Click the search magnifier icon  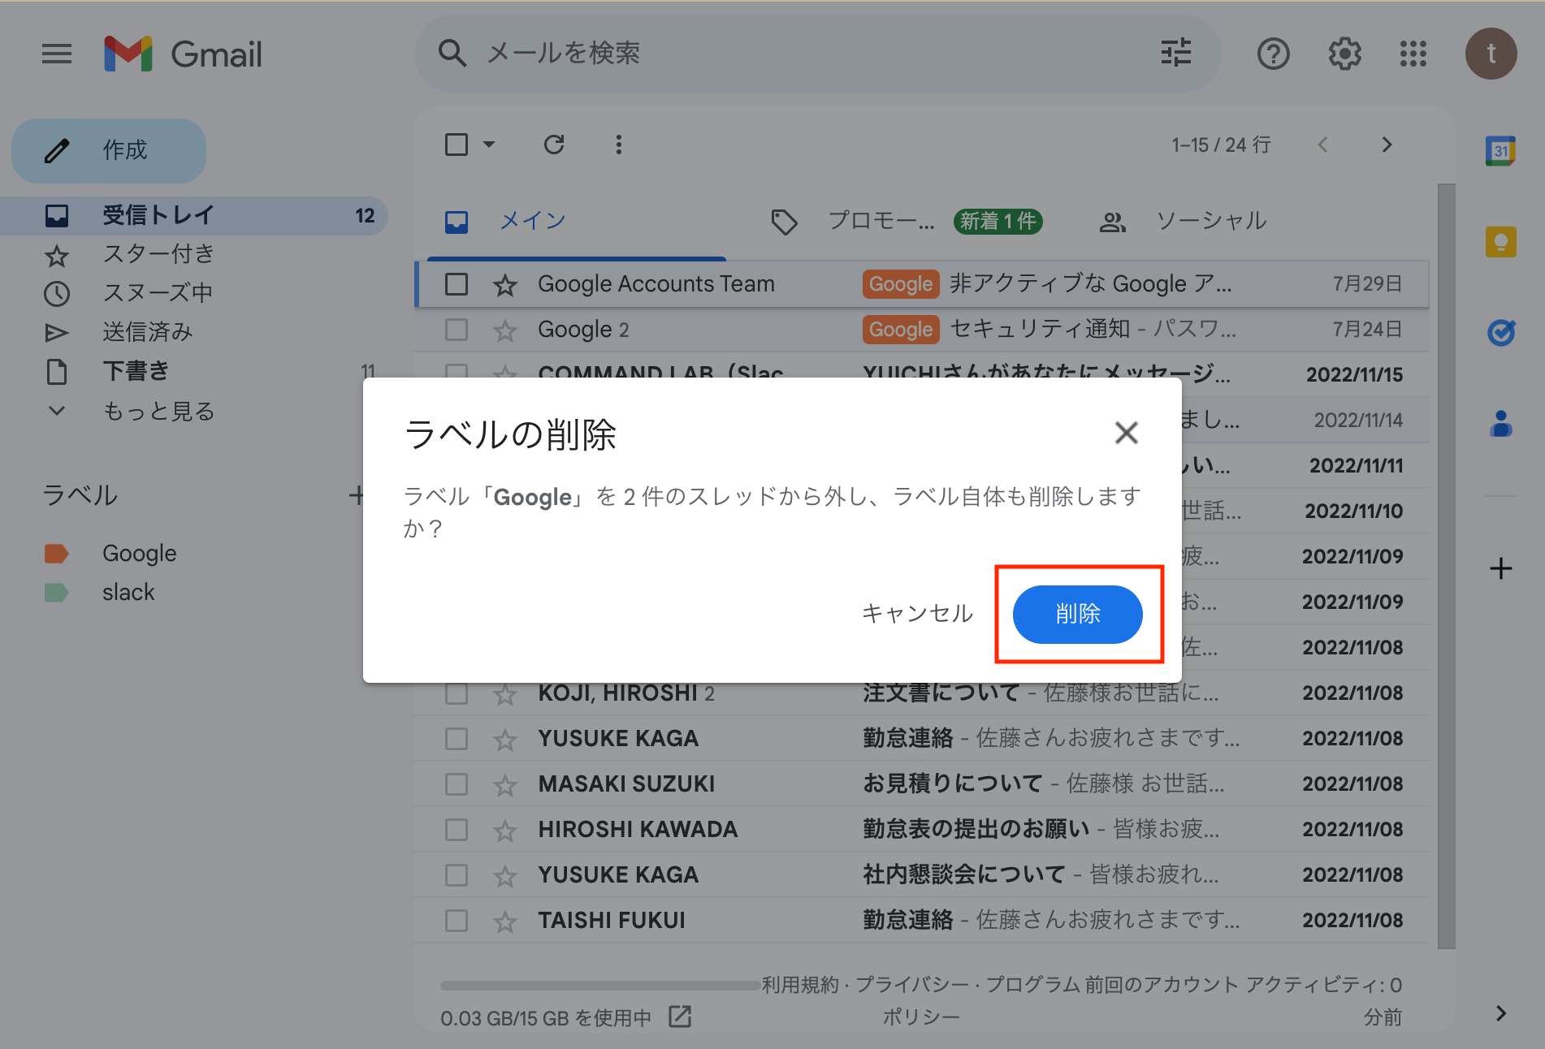click(452, 53)
